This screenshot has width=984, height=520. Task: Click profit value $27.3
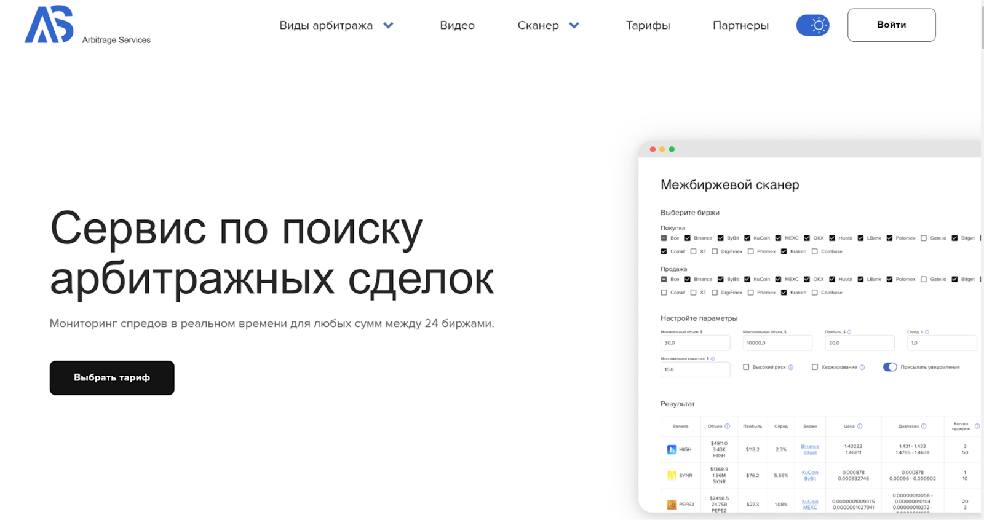pyautogui.click(x=752, y=505)
